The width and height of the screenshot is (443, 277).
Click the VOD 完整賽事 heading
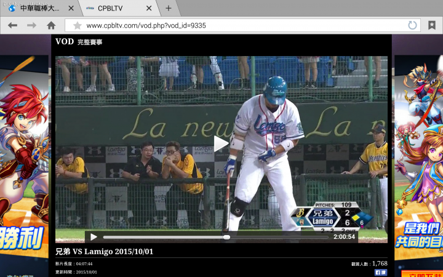79,42
